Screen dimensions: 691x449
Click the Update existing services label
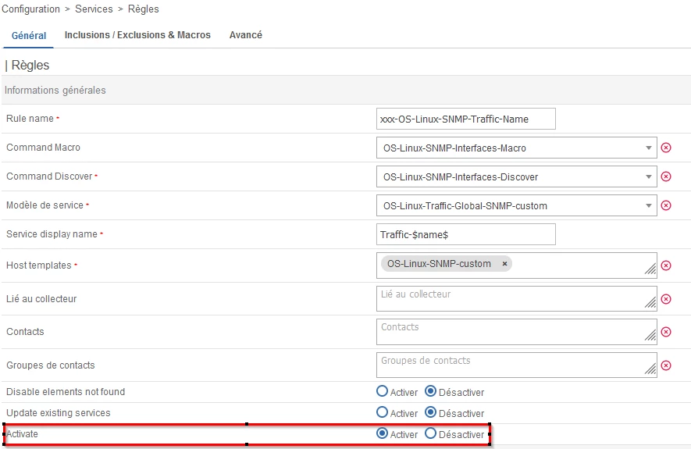(59, 413)
